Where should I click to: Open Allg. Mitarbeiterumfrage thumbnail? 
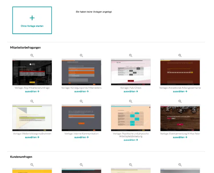pos(32,72)
